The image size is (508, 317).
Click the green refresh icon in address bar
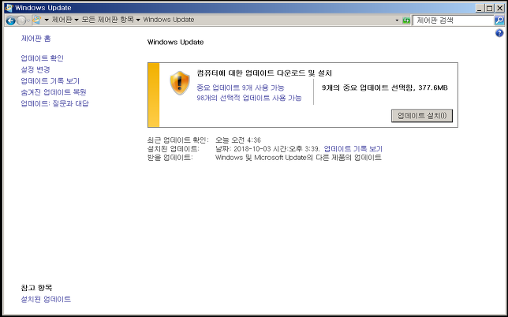[406, 21]
